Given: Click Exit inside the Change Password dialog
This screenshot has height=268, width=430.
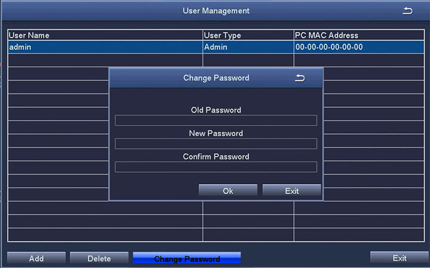Looking at the screenshot, I should pos(291,191).
